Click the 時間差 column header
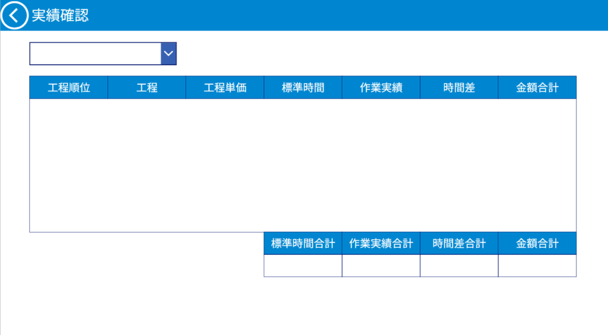 (x=459, y=88)
